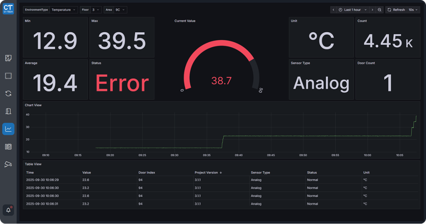Viewport: 426px width, 224px height.
Task: Expand the 10s refresh interval dropdown
Action: 414,10
